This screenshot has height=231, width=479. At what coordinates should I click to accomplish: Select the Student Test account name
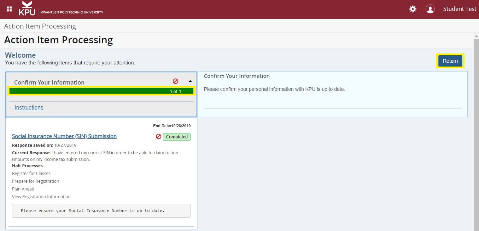point(460,9)
